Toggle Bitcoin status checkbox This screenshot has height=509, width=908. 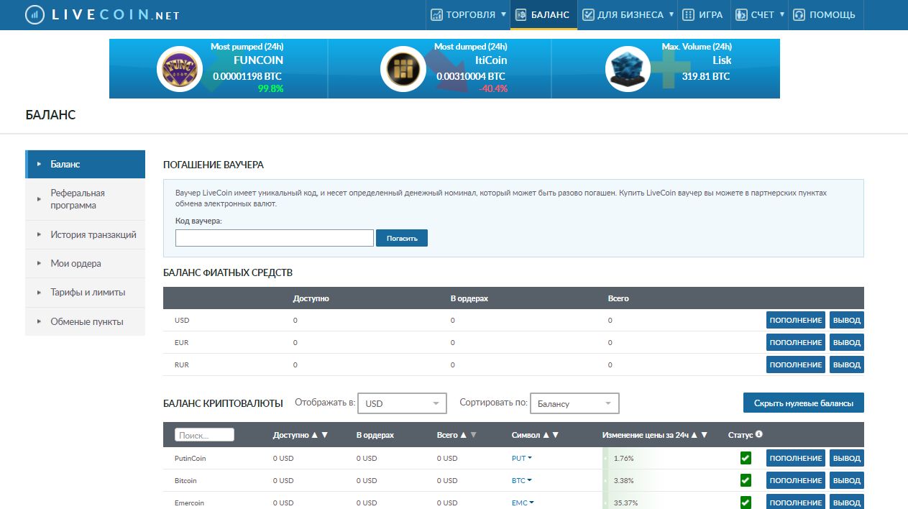(746, 480)
